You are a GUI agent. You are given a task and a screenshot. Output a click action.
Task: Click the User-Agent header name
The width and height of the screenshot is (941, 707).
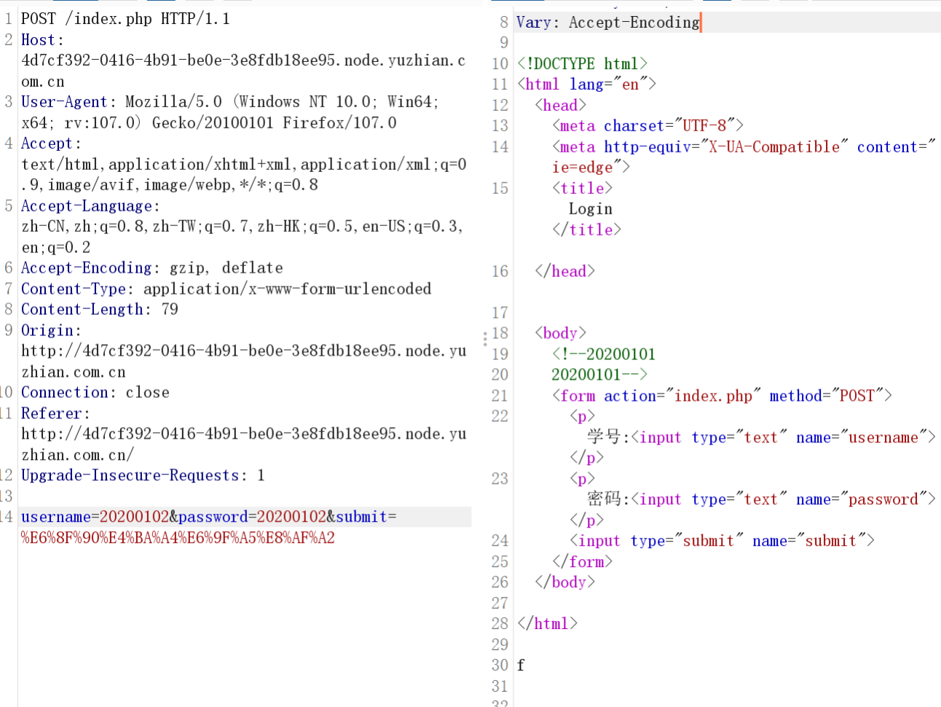point(64,102)
